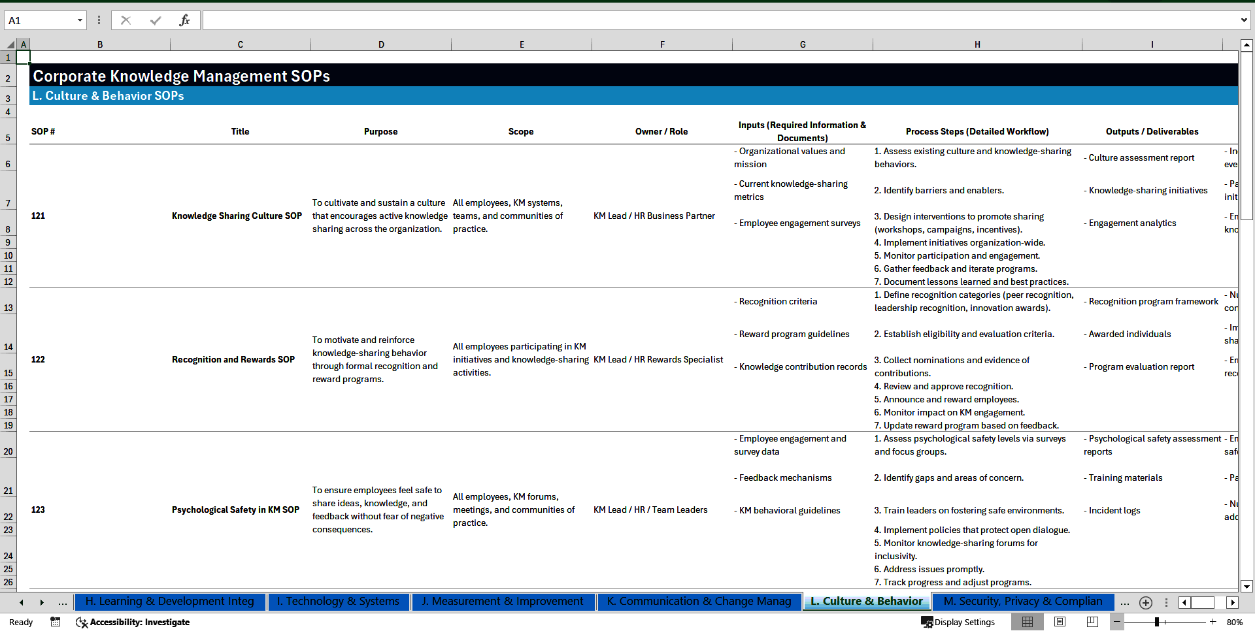Click the Cancel (X) icon in formula bar
This screenshot has height=631, width=1255.
point(125,20)
